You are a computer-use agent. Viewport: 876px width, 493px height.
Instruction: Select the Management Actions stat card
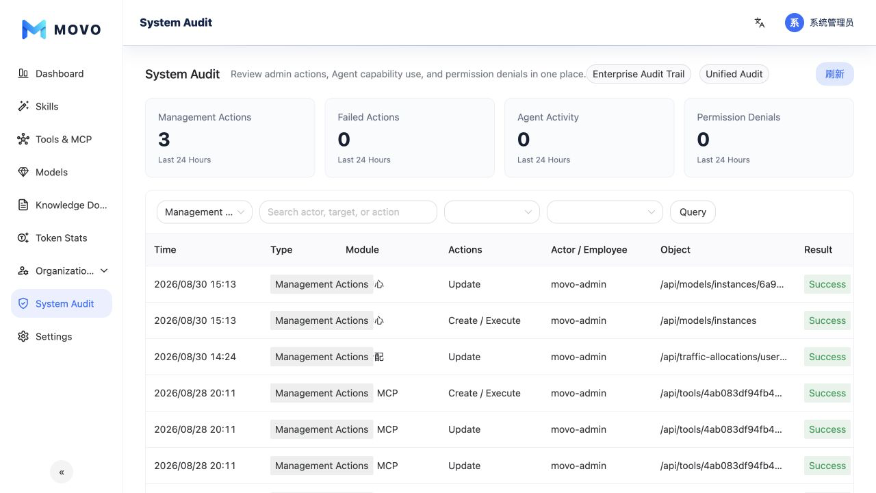pos(230,138)
